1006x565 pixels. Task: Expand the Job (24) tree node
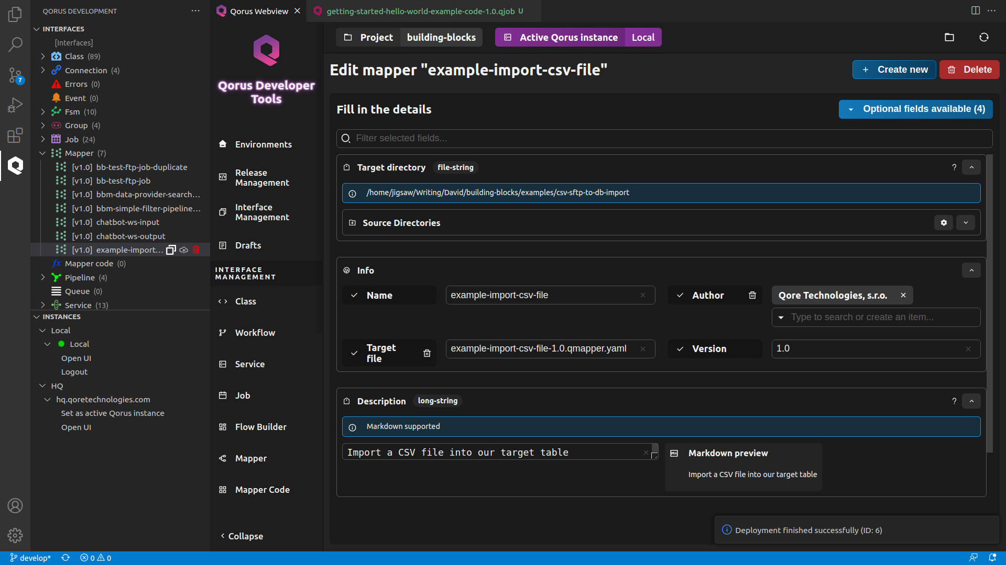[x=43, y=139]
